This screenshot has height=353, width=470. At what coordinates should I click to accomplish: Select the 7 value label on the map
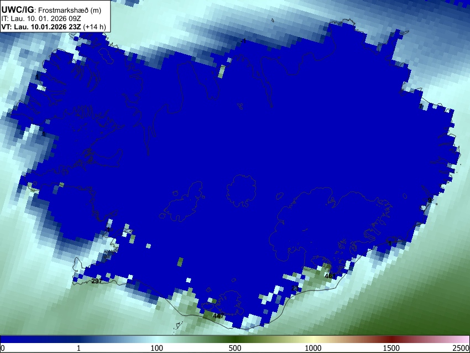click(421, 106)
